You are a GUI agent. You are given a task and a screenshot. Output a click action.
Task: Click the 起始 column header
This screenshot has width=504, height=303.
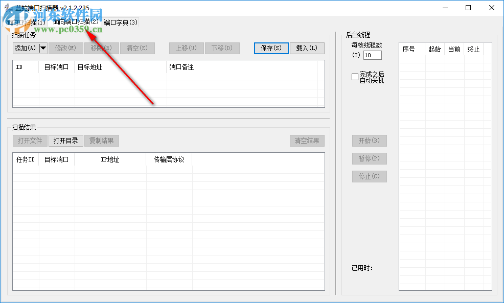tap(435, 49)
